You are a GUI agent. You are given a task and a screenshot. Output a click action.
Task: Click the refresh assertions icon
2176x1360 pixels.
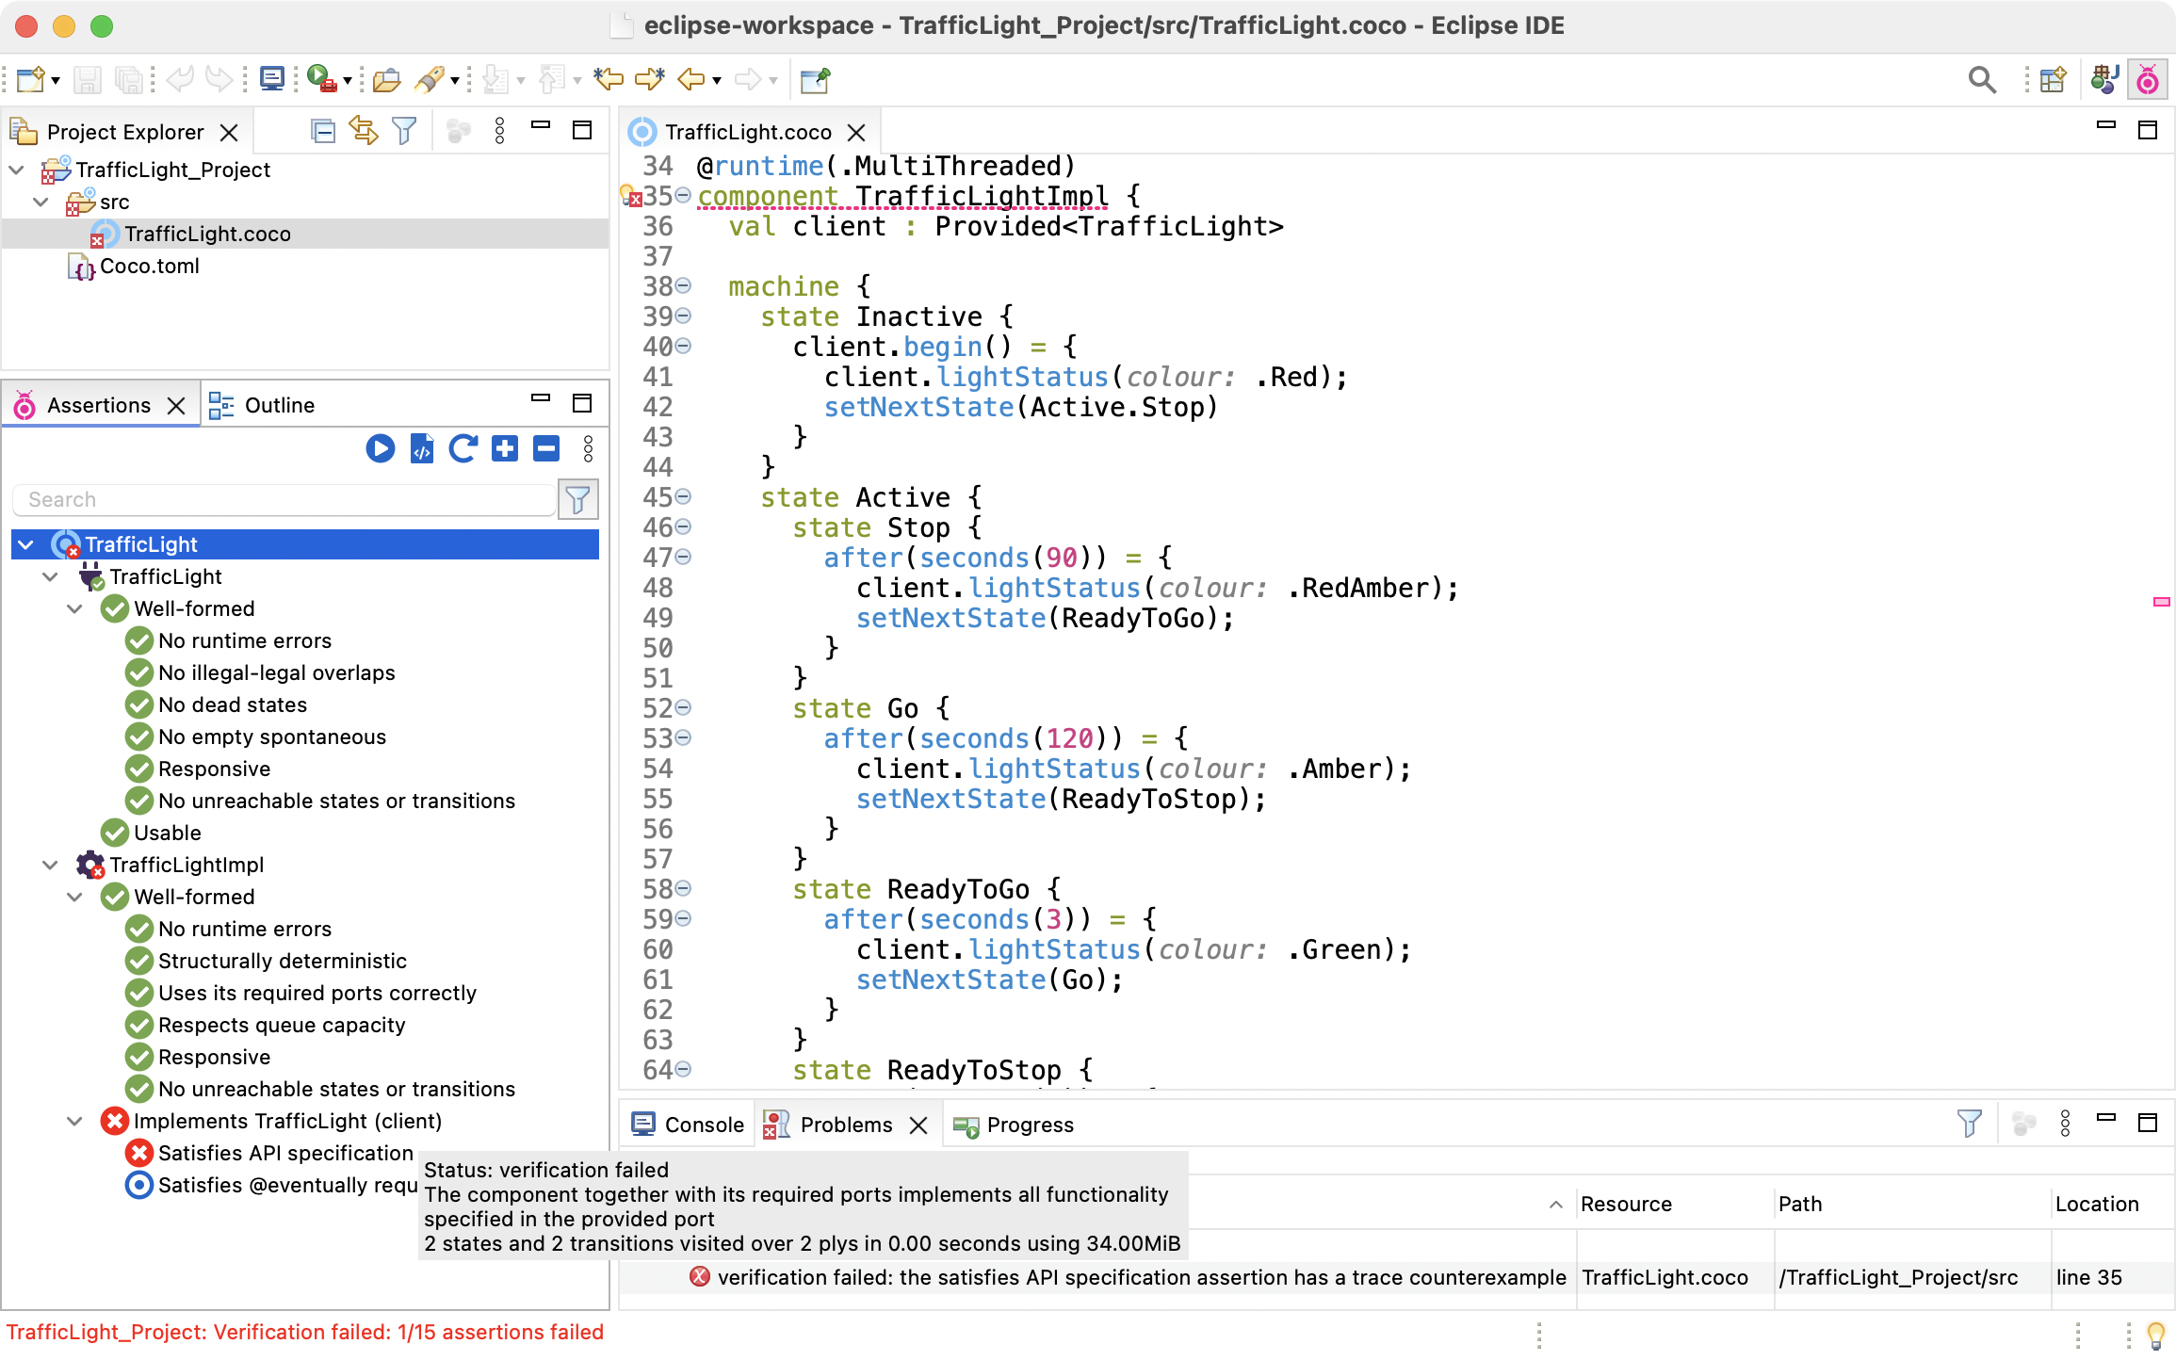(463, 448)
